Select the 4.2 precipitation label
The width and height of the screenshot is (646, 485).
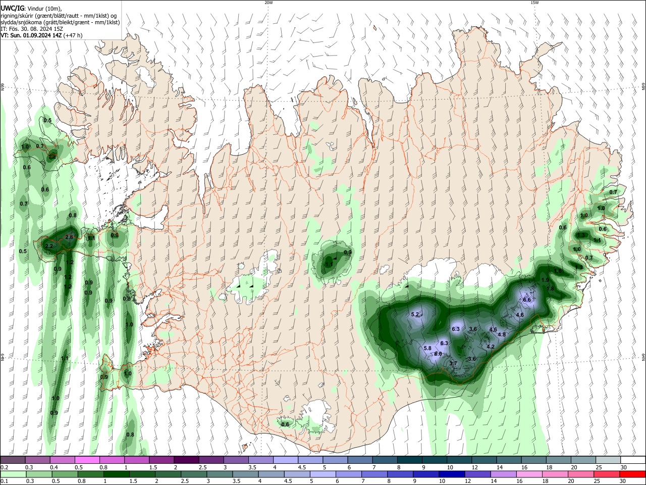tap(491, 347)
